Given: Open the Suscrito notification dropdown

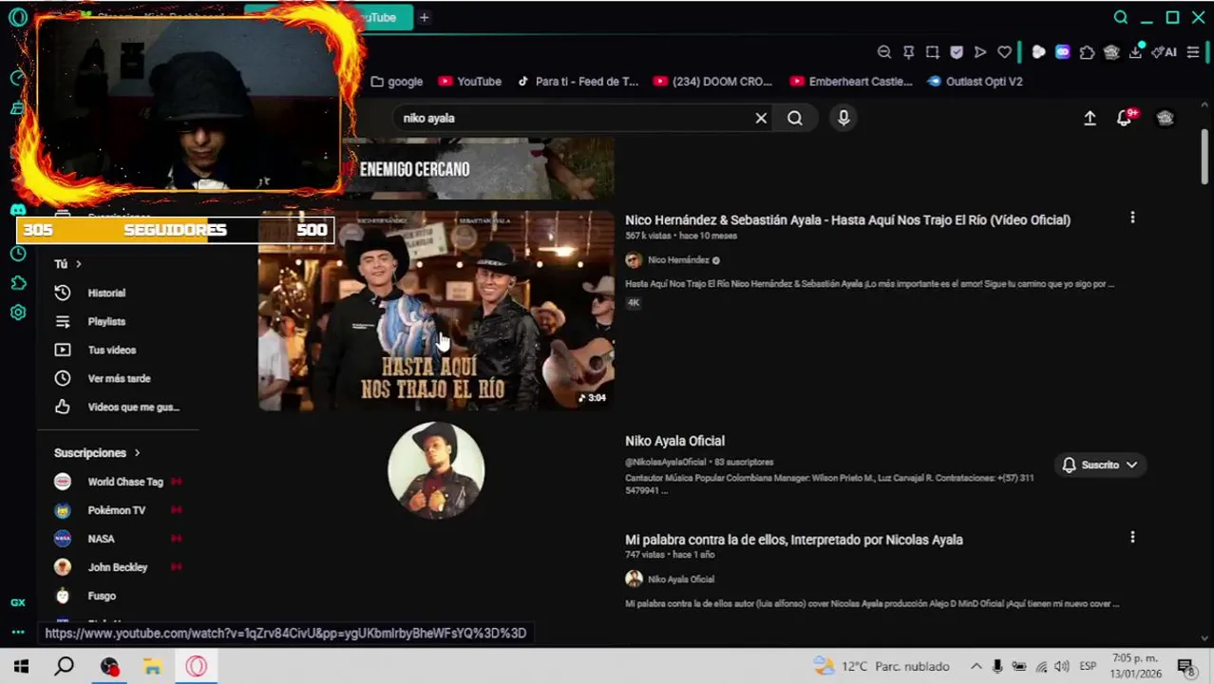Looking at the screenshot, I should coord(1100,465).
